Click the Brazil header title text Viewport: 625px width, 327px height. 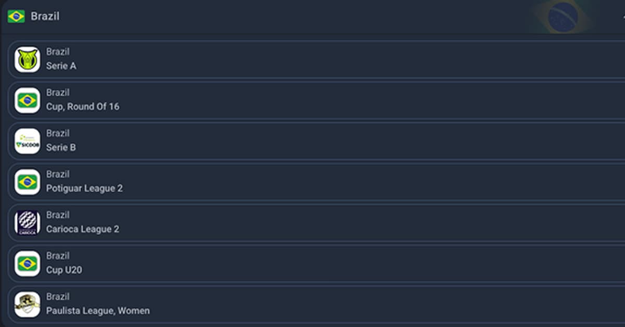pyautogui.click(x=45, y=16)
